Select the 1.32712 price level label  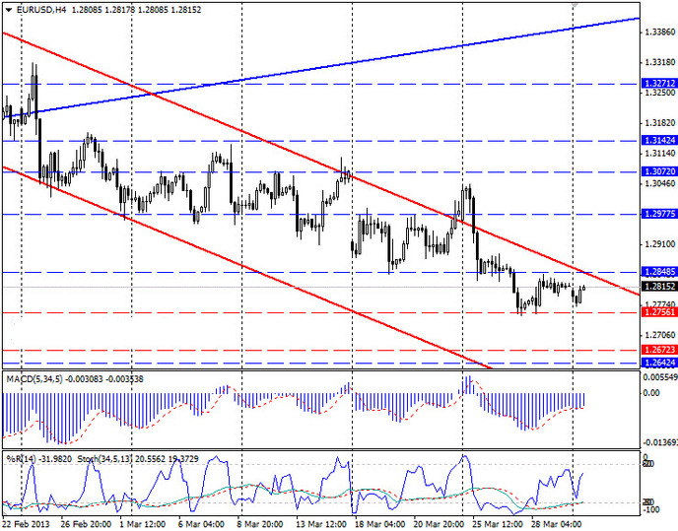click(657, 84)
